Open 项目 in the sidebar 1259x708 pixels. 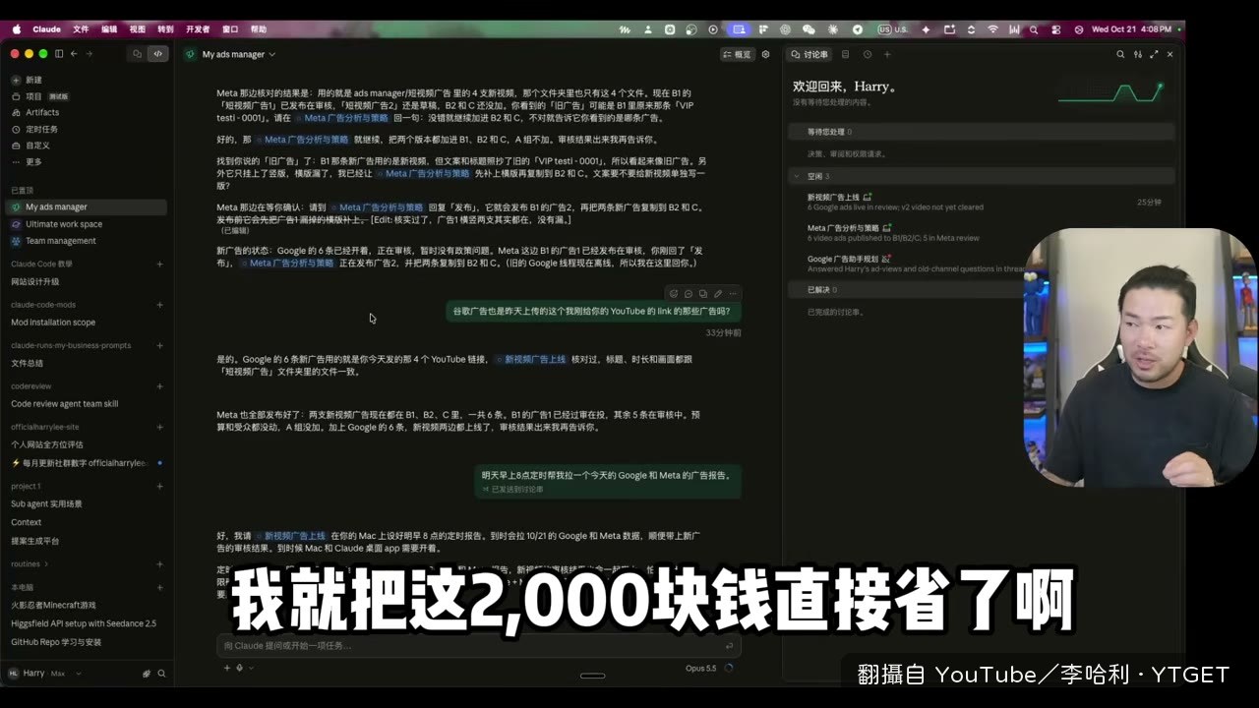coord(40,96)
